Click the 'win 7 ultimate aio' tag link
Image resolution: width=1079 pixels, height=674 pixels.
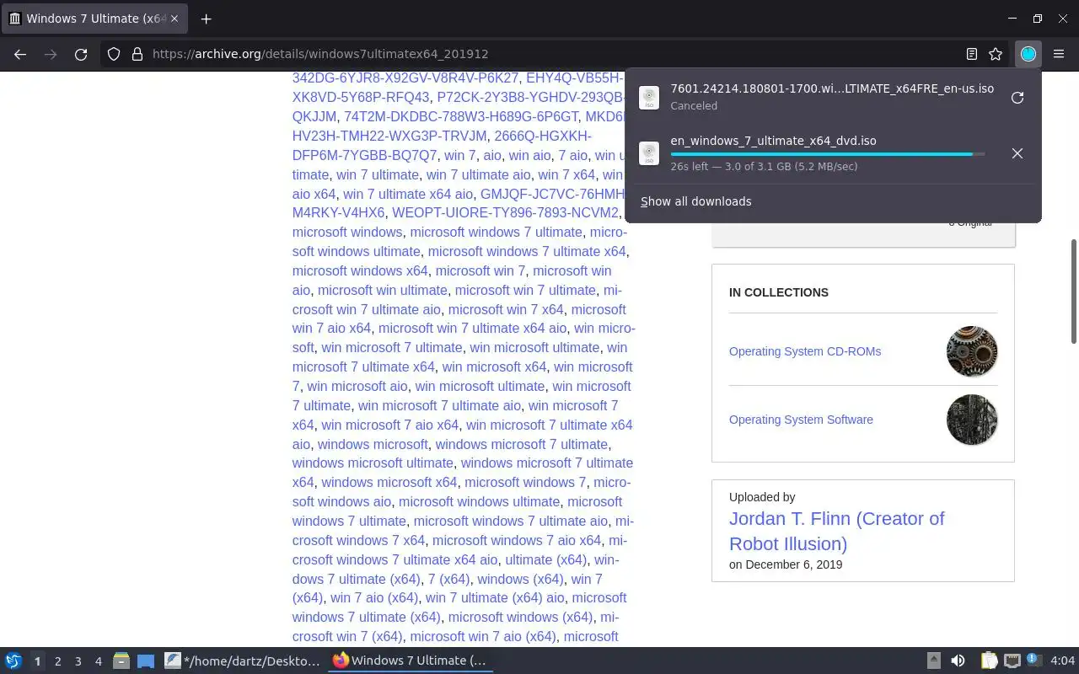478,174
